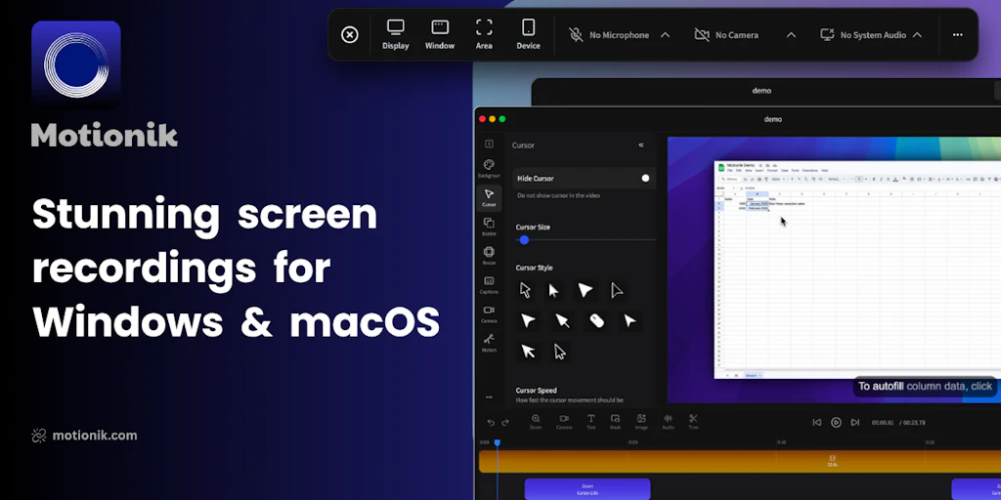The height and width of the screenshot is (500, 1001).
Task: Open the Background settings in sidebar
Action: [x=489, y=168]
